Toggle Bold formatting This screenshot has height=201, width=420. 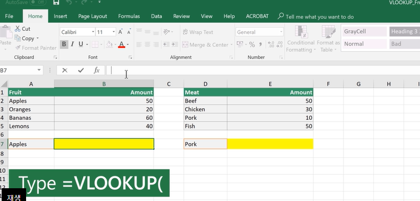click(64, 44)
